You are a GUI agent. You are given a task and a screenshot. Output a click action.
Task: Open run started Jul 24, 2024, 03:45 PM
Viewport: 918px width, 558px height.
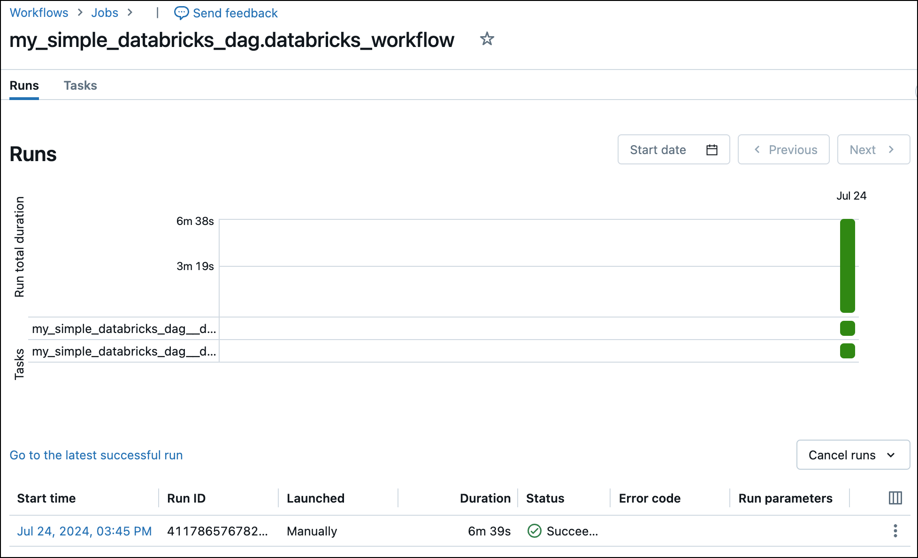(84, 531)
